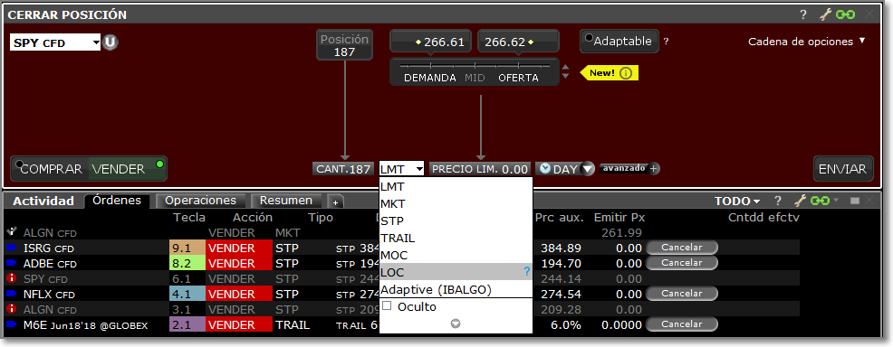Choose MKT from order type list
Viewport: 893px width, 347px height.
coord(456,203)
